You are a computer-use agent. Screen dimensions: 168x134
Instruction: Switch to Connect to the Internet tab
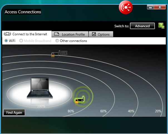click(x=27, y=34)
